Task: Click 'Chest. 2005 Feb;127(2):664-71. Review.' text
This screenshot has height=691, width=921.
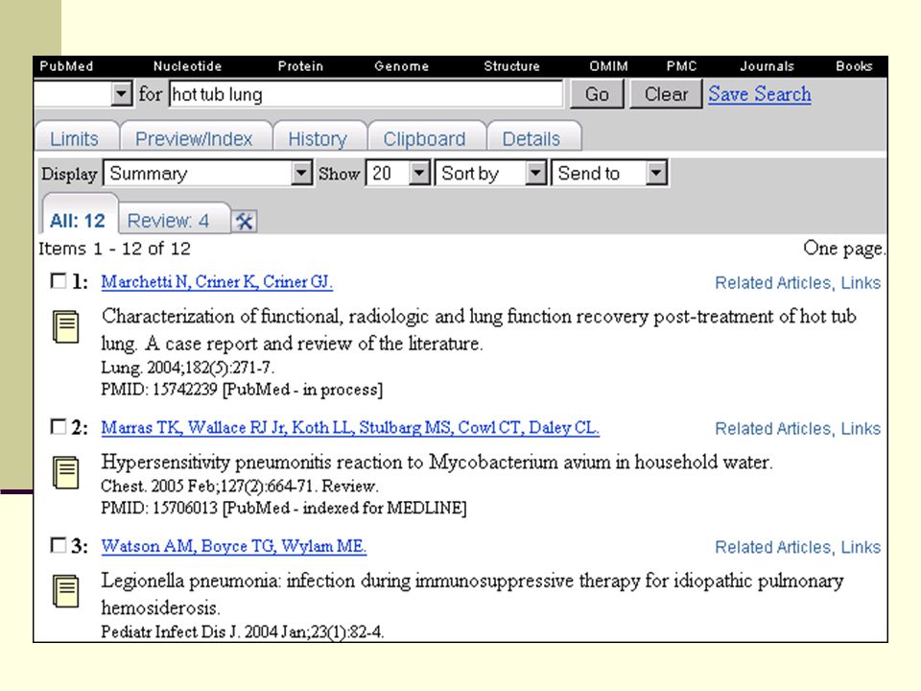Action: coord(240,486)
